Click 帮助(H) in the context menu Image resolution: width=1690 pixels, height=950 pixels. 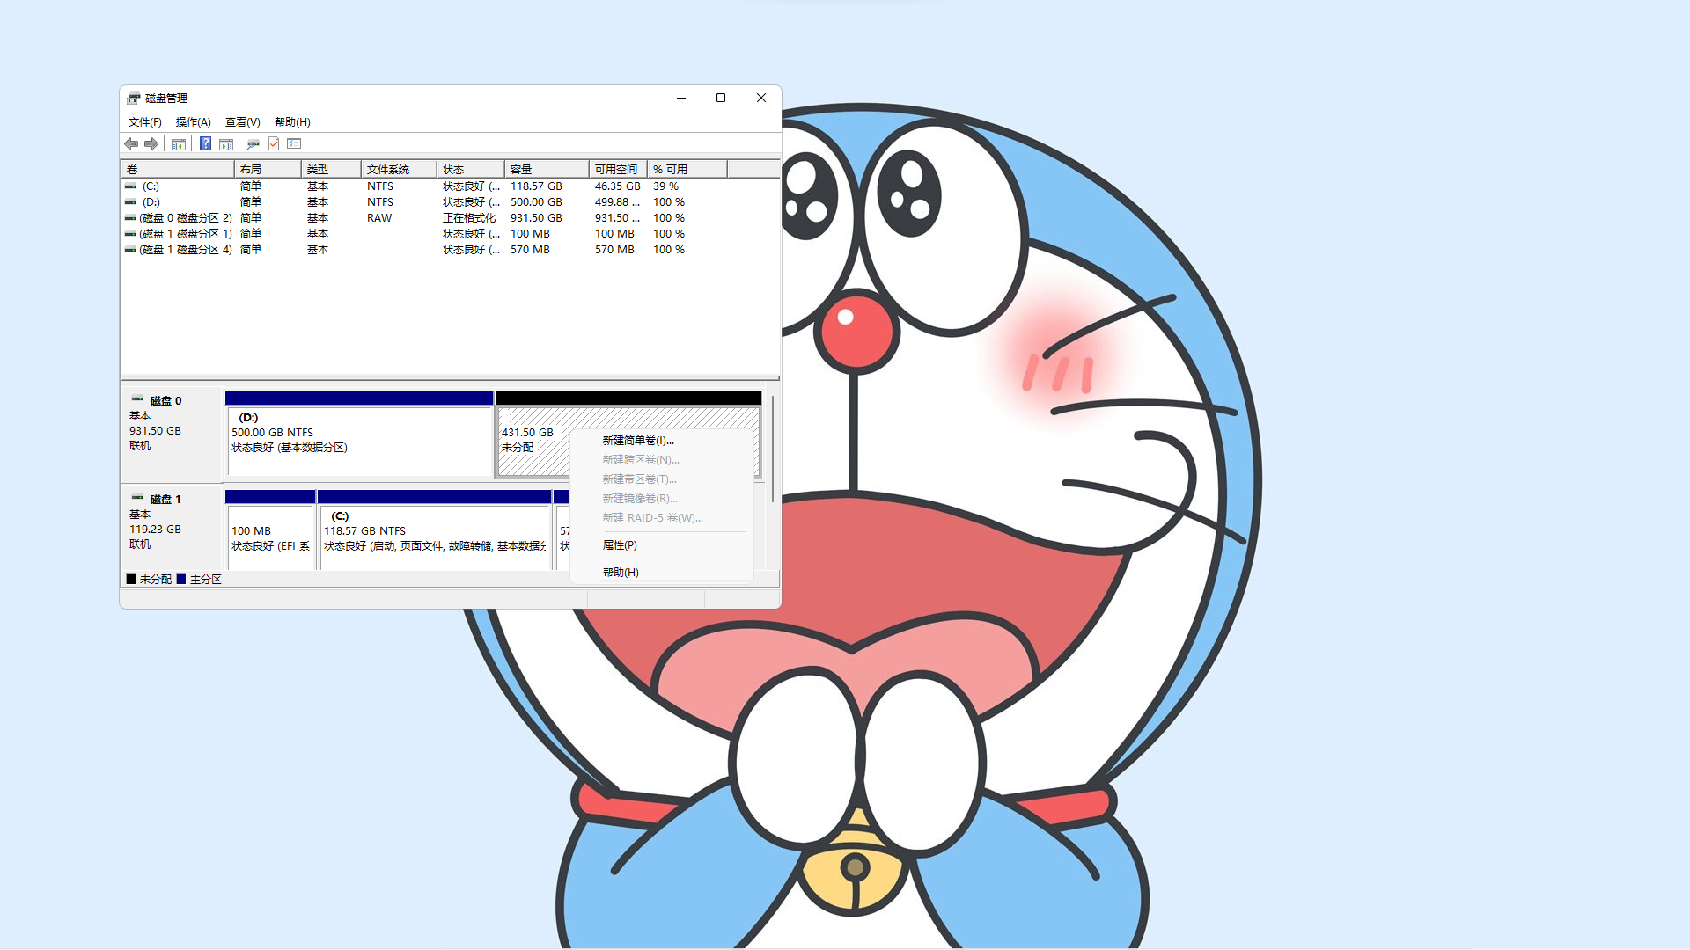click(620, 573)
